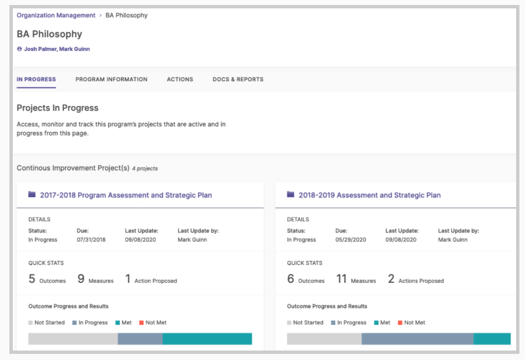Click the Met legend square in 2017-2018 card
525x360 pixels.
pyautogui.click(x=118, y=322)
